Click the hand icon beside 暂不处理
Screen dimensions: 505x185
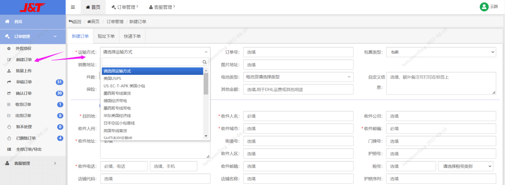pos(9,127)
